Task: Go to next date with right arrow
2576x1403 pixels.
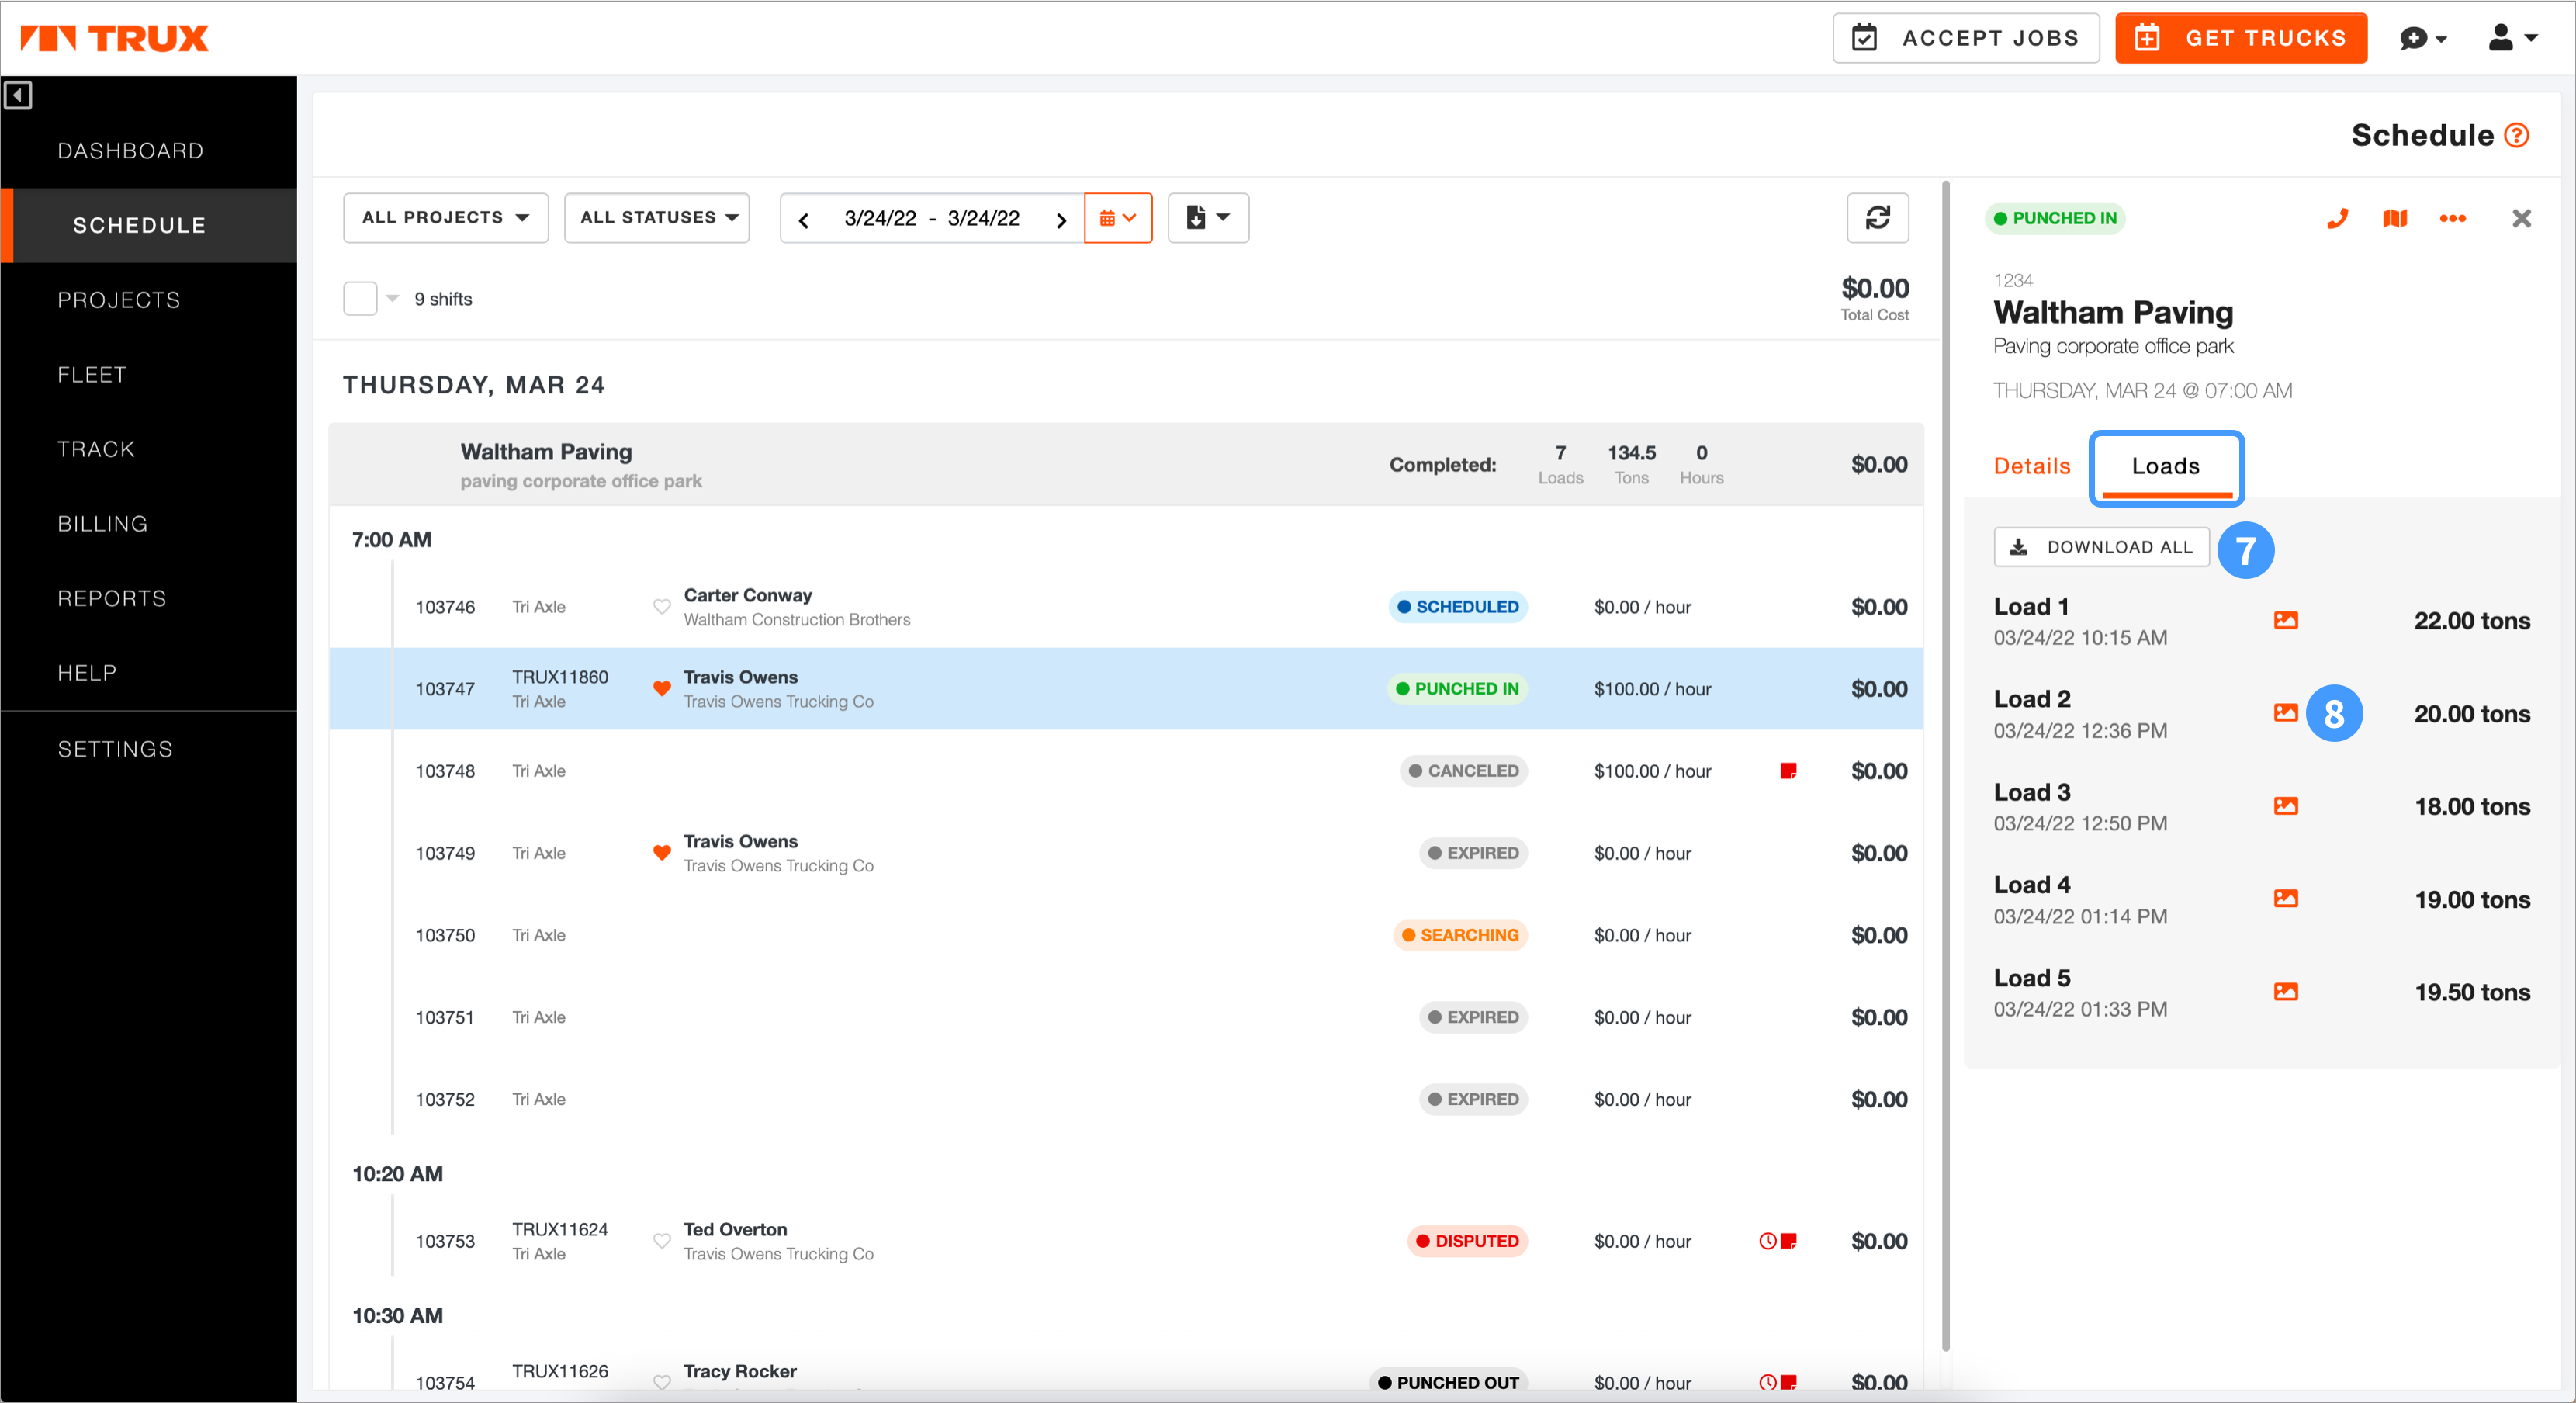Action: click(x=1061, y=219)
